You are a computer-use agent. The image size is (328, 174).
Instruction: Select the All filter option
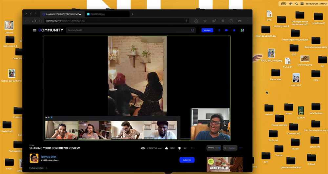[225, 148]
